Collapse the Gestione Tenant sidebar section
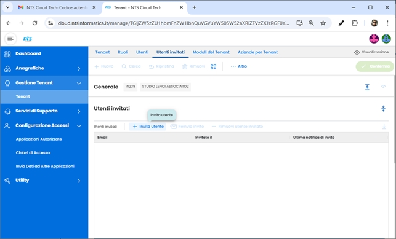 [x=44, y=83]
